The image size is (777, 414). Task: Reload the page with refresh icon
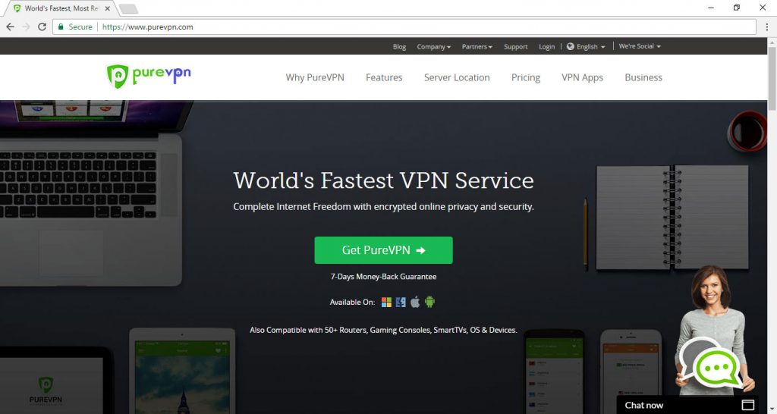tap(42, 27)
